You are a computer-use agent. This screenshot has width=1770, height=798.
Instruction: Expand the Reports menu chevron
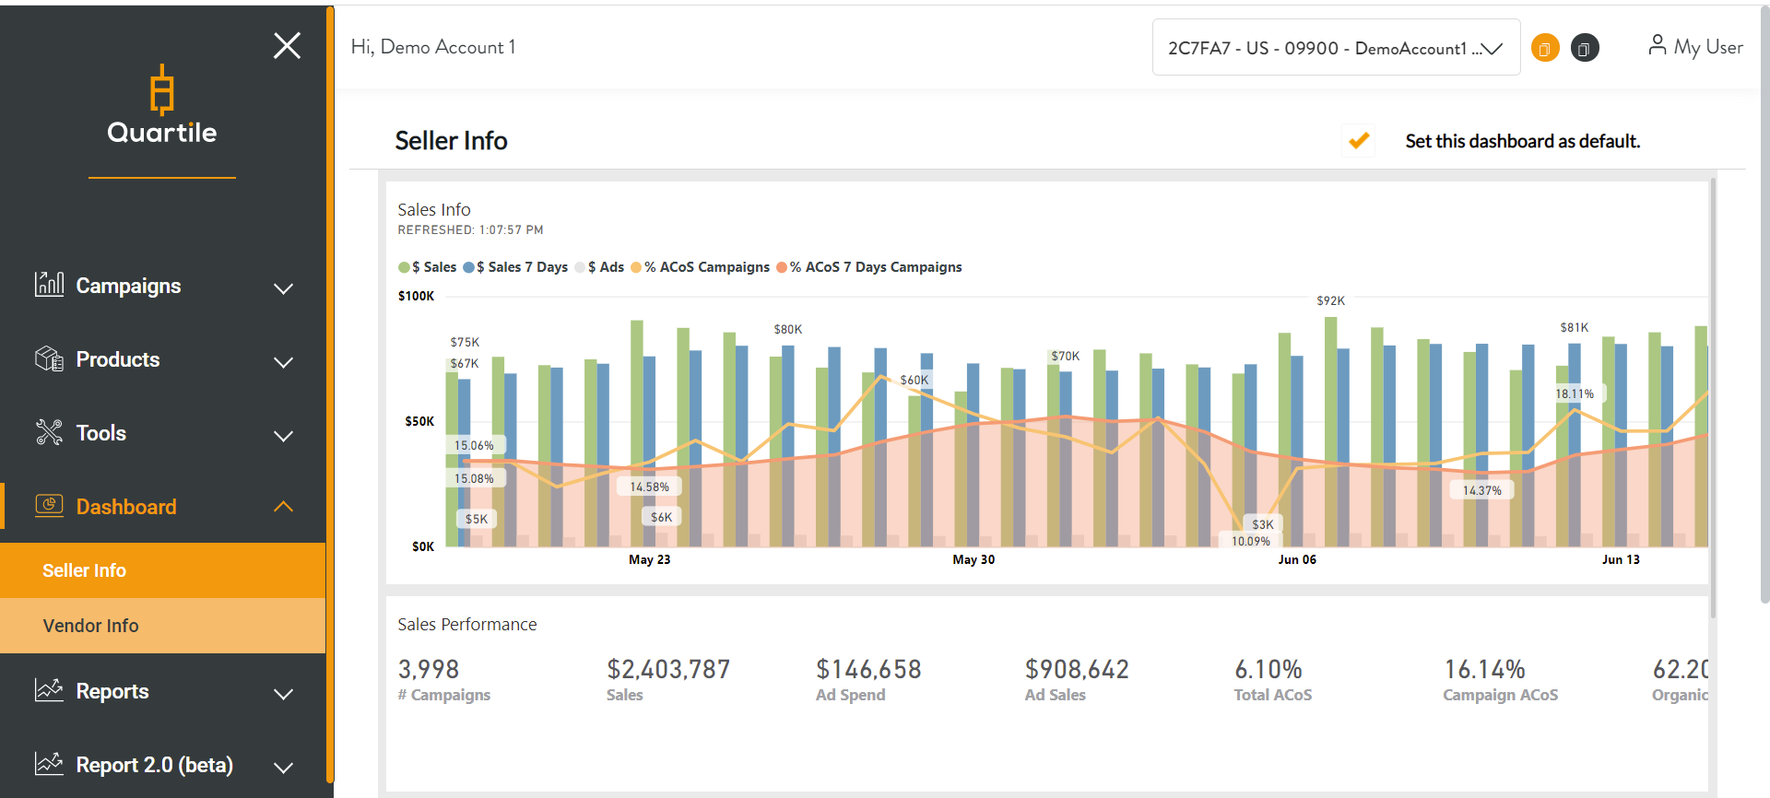284,693
